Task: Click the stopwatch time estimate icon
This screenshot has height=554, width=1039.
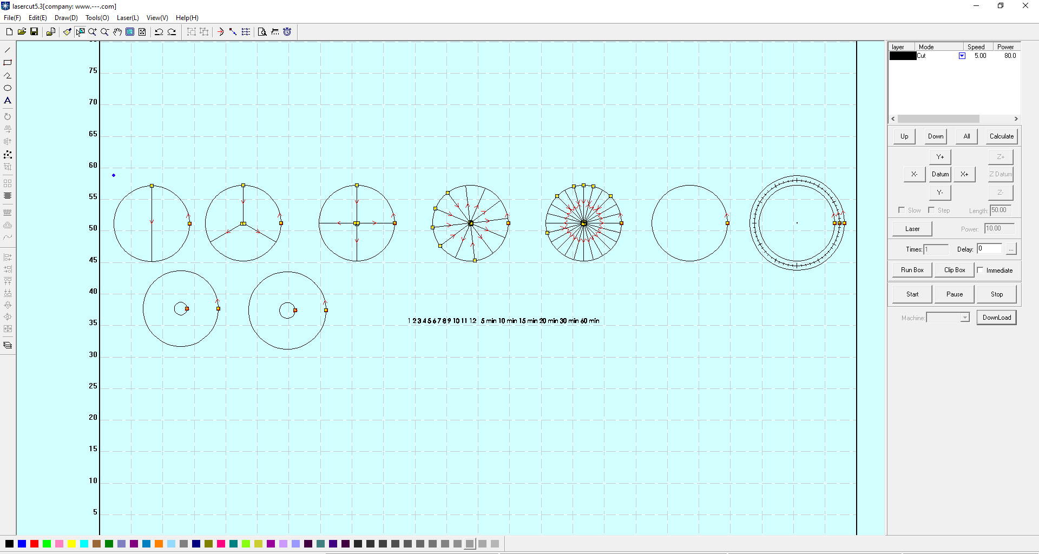Action: [287, 32]
